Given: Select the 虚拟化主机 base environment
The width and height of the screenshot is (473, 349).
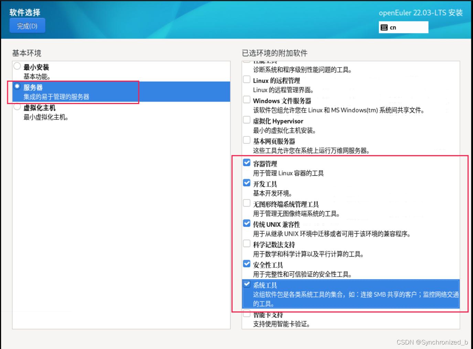Looking at the screenshot, I should tap(17, 106).
